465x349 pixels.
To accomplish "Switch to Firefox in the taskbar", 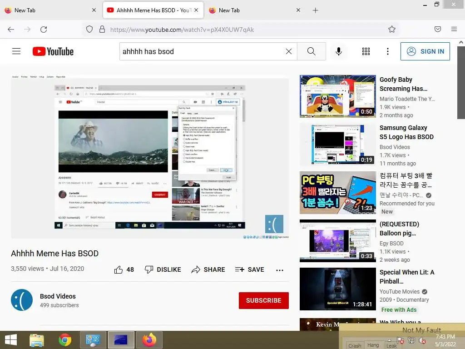I will click(149, 340).
